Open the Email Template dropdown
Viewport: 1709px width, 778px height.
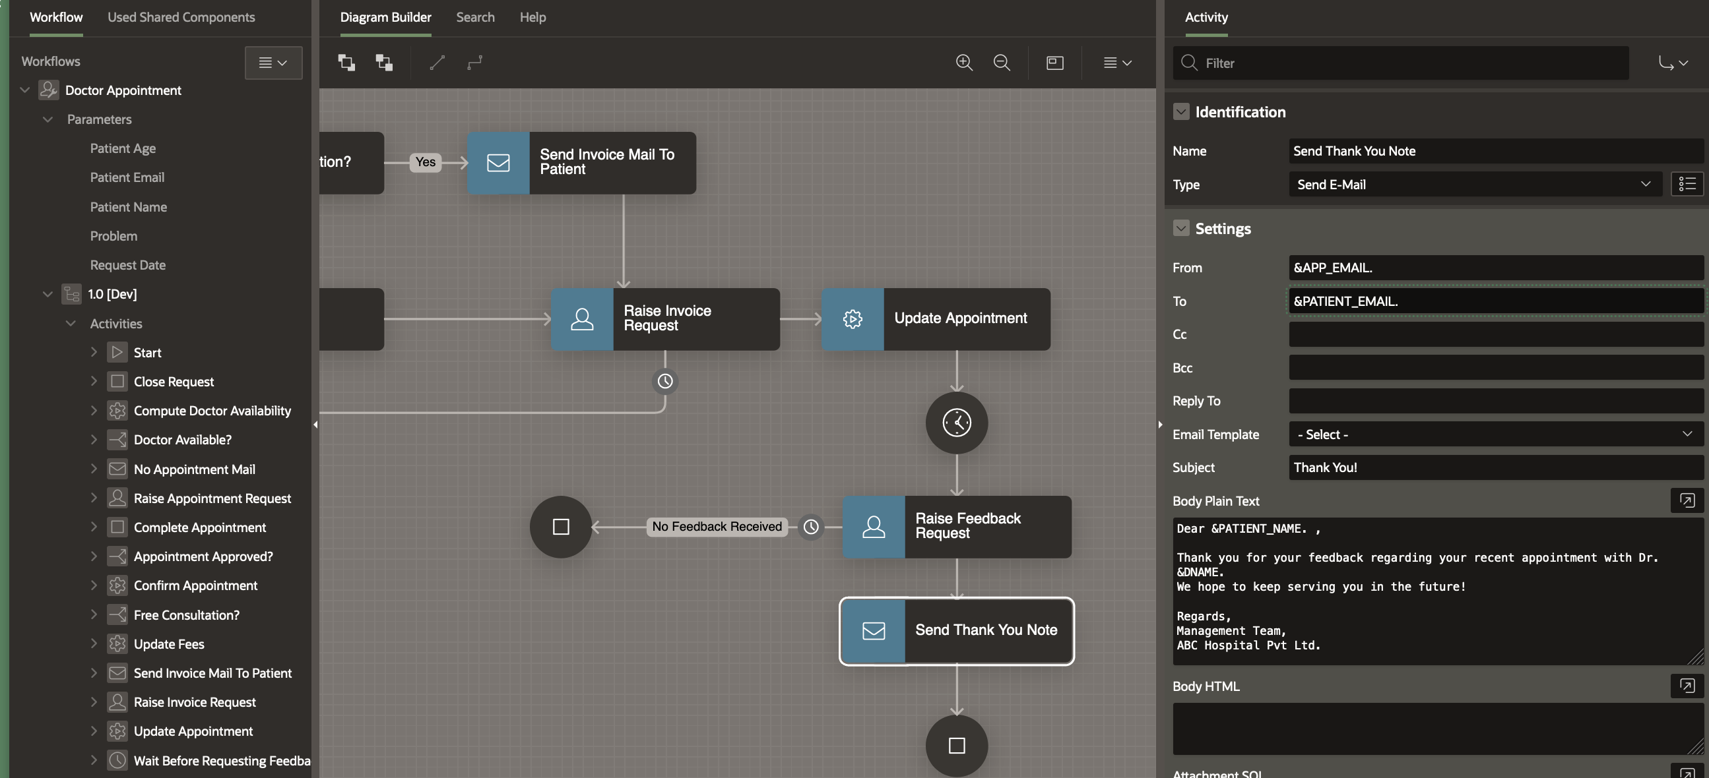[1495, 434]
